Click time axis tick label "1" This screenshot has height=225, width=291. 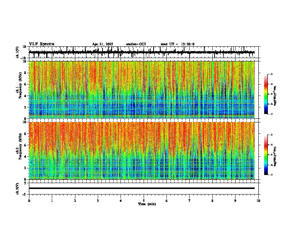pos(52,201)
